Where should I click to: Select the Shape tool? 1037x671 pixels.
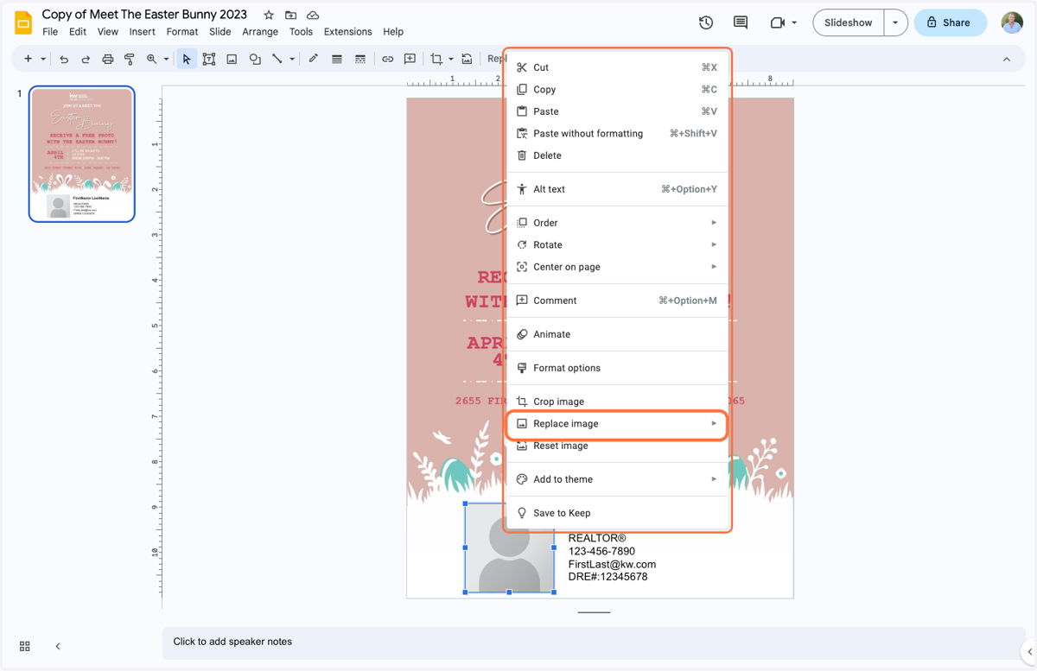255,59
